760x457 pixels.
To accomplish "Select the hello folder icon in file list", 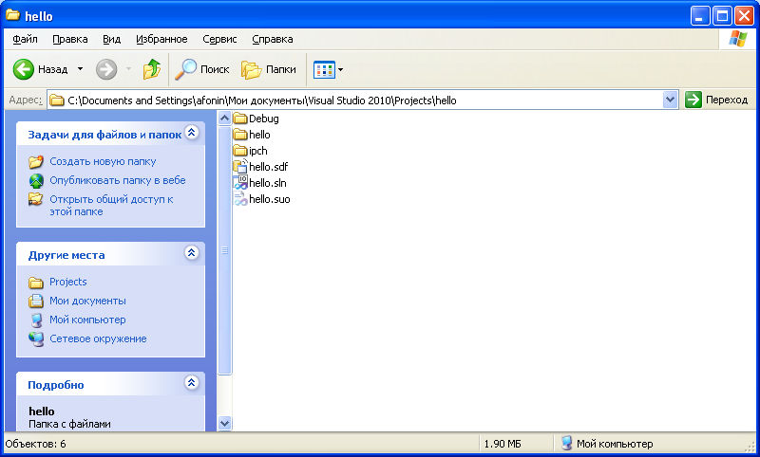I will (x=240, y=135).
